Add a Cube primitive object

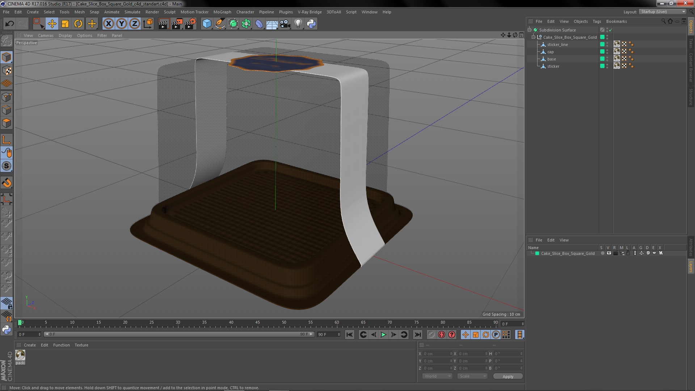(x=207, y=24)
